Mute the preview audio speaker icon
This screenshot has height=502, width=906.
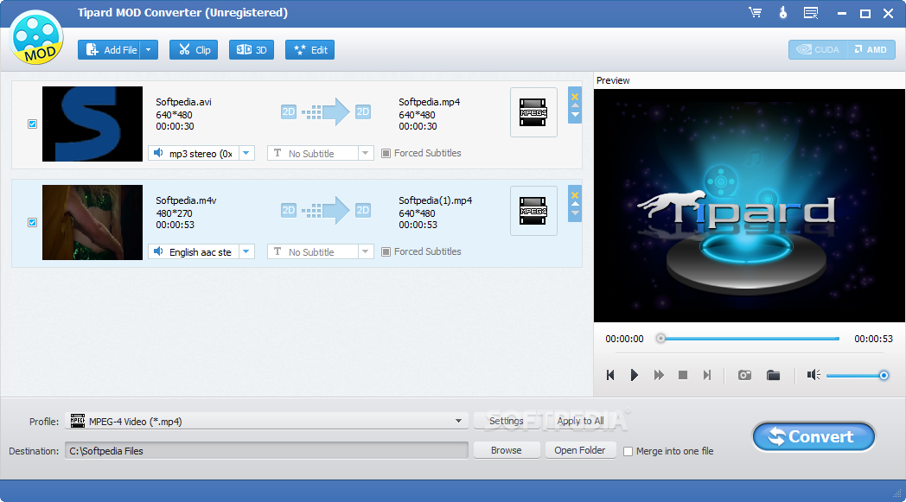click(x=813, y=376)
